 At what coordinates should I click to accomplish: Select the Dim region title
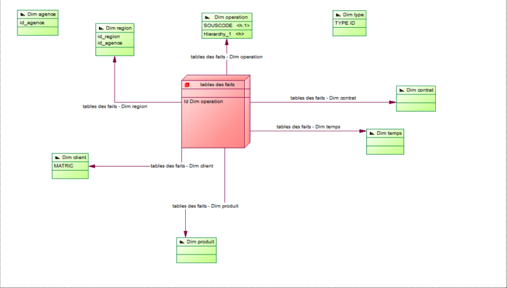[x=119, y=28]
